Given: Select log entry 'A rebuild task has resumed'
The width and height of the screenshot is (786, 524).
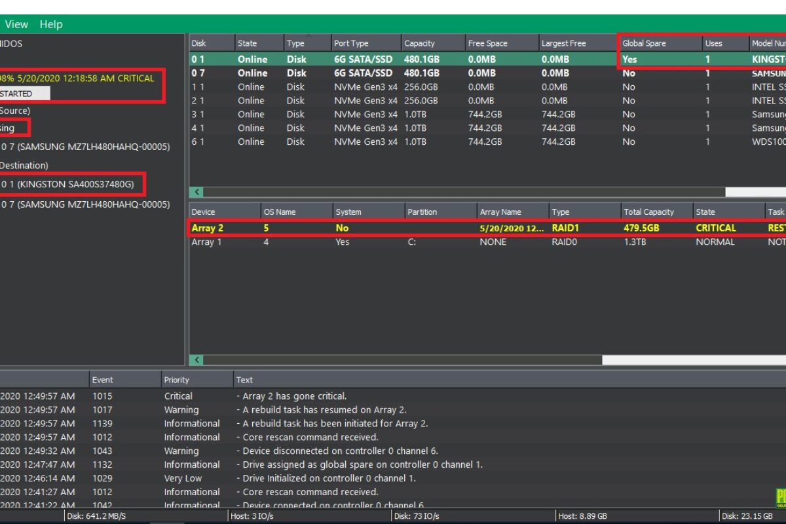Looking at the screenshot, I should tap(393, 409).
